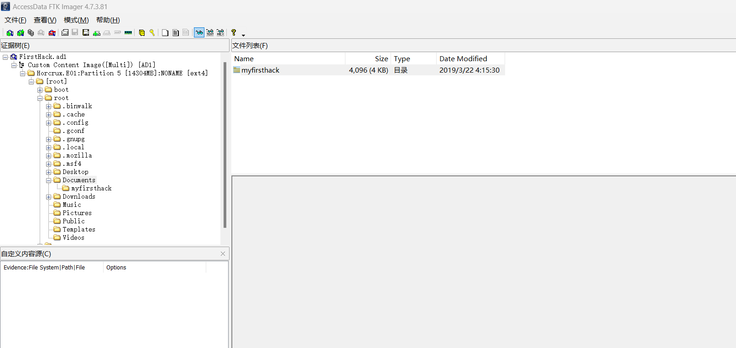
Task: Select the Videos folder
Action: (x=73, y=237)
